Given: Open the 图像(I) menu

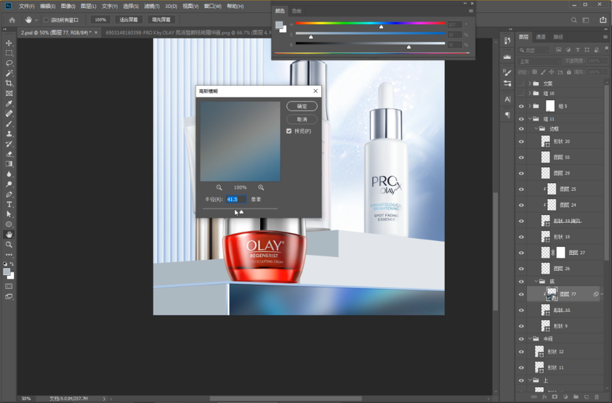Looking at the screenshot, I should [x=68, y=6].
